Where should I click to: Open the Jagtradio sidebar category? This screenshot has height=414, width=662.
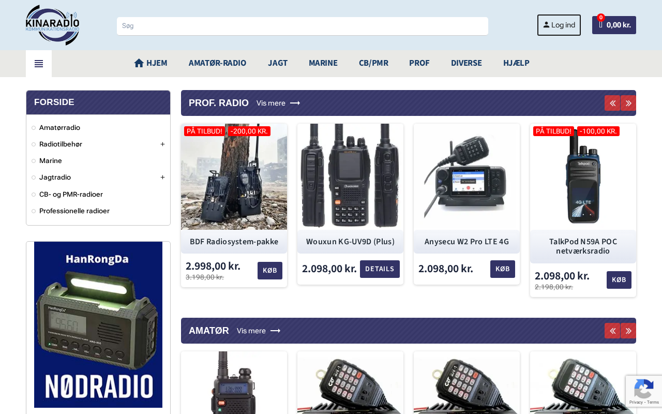tap(55, 177)
